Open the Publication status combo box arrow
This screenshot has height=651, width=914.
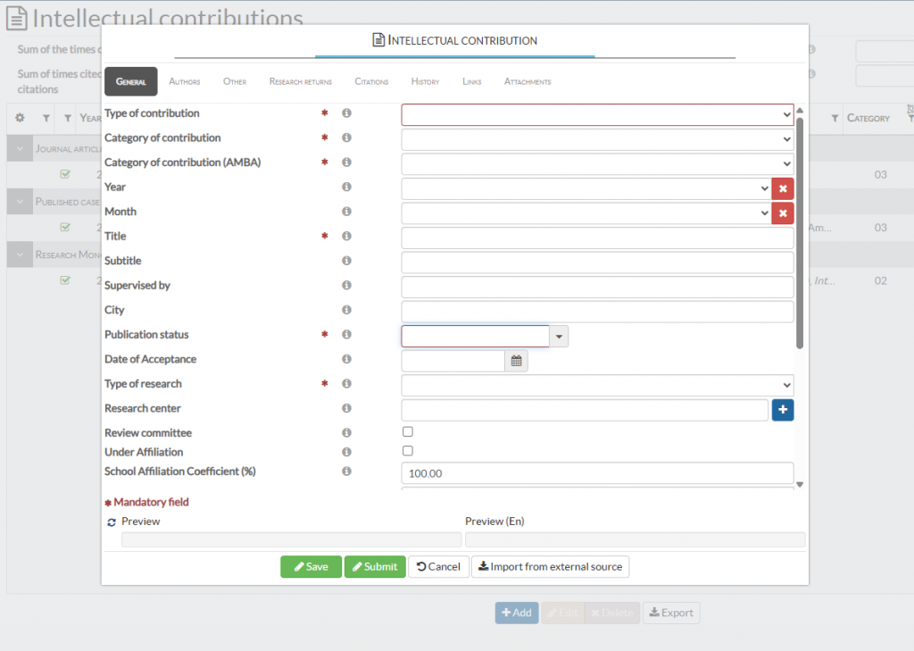tap(559, 336)
